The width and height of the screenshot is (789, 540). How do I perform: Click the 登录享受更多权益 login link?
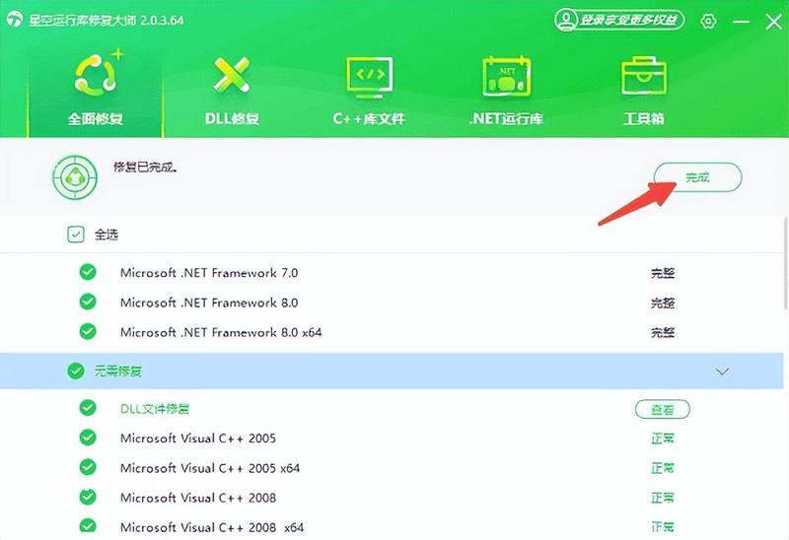click(x=628, y=20)
